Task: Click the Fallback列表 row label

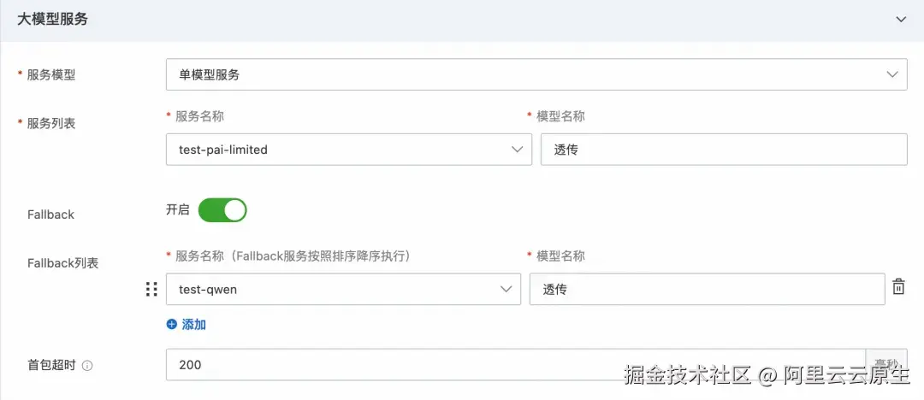Action: click(x=62, y=263)
